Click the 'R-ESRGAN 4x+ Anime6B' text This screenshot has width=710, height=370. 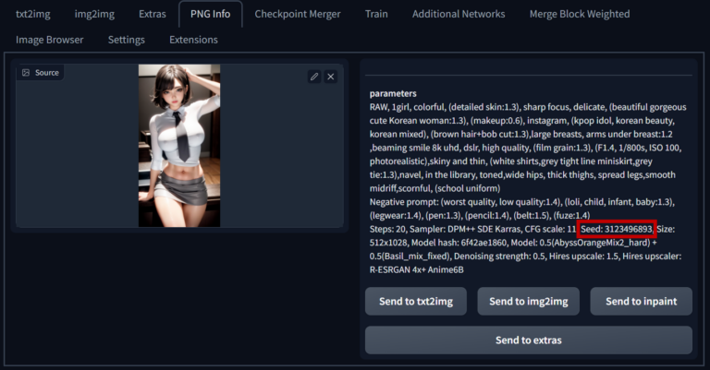417,269
